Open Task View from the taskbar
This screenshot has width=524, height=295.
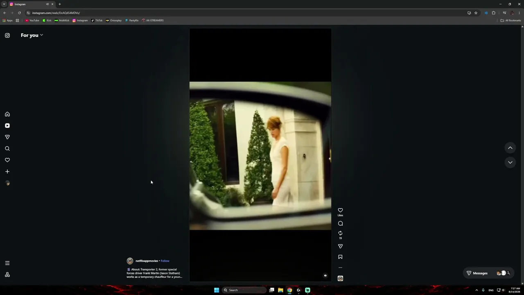point(271,290)
